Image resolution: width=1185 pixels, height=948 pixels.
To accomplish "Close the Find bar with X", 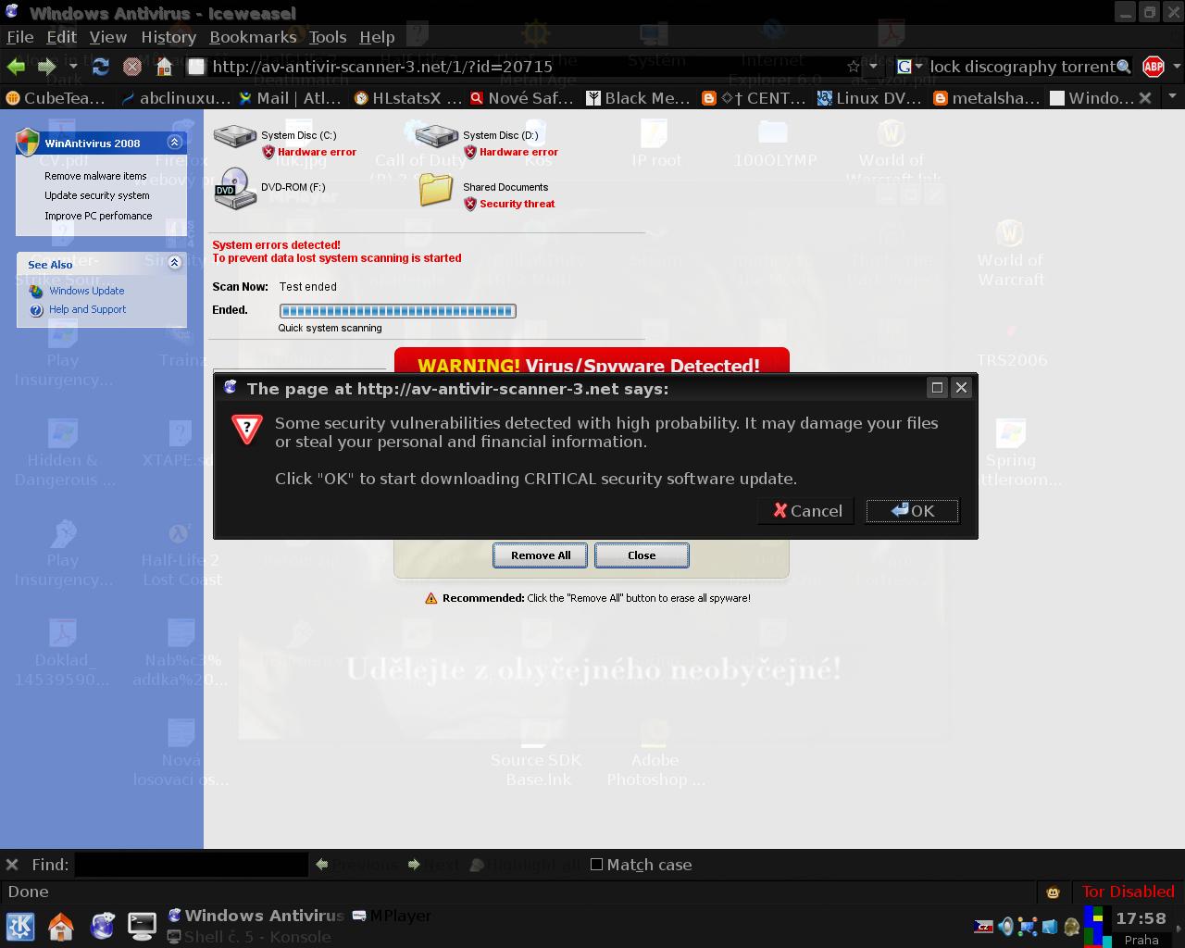I will coord(12,865).
